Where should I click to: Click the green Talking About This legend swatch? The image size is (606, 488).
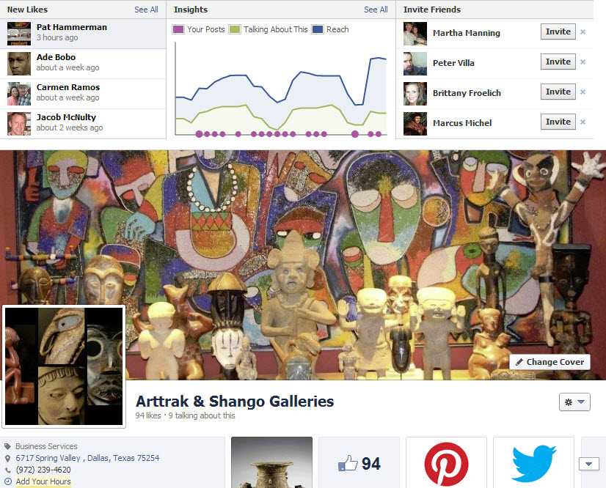[x=235, y=29]
